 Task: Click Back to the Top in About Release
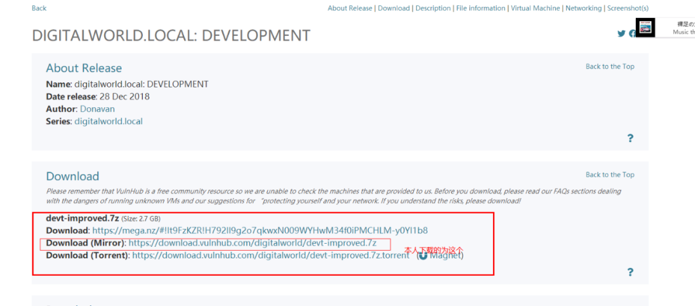(610, 66)
